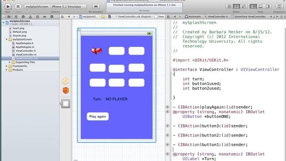This screenshot has height=161, width=286.
Task: Collapse the mySplashScreen group folder
Action: click(x=7, y=39)
